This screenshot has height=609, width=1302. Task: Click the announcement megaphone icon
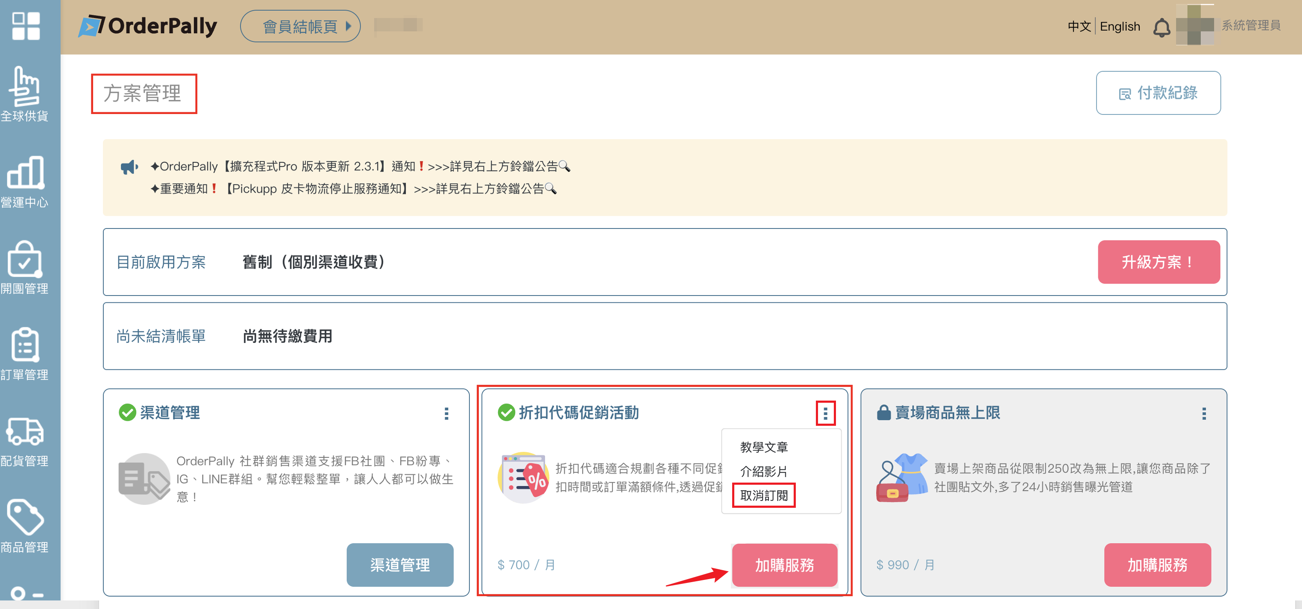[129, 167]
